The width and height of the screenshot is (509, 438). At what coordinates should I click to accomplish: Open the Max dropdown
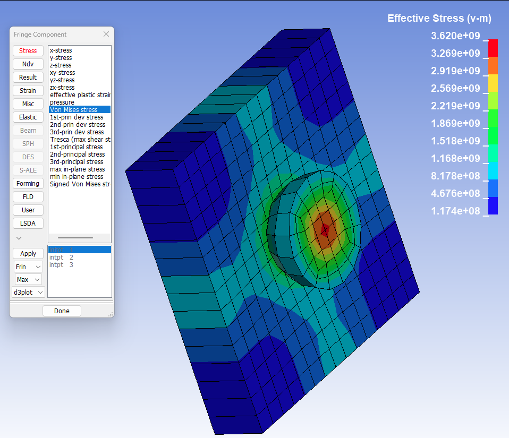(28, 279)
